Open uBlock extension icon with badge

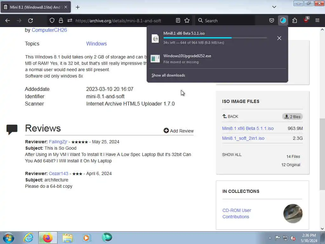(x=306, y=20)
